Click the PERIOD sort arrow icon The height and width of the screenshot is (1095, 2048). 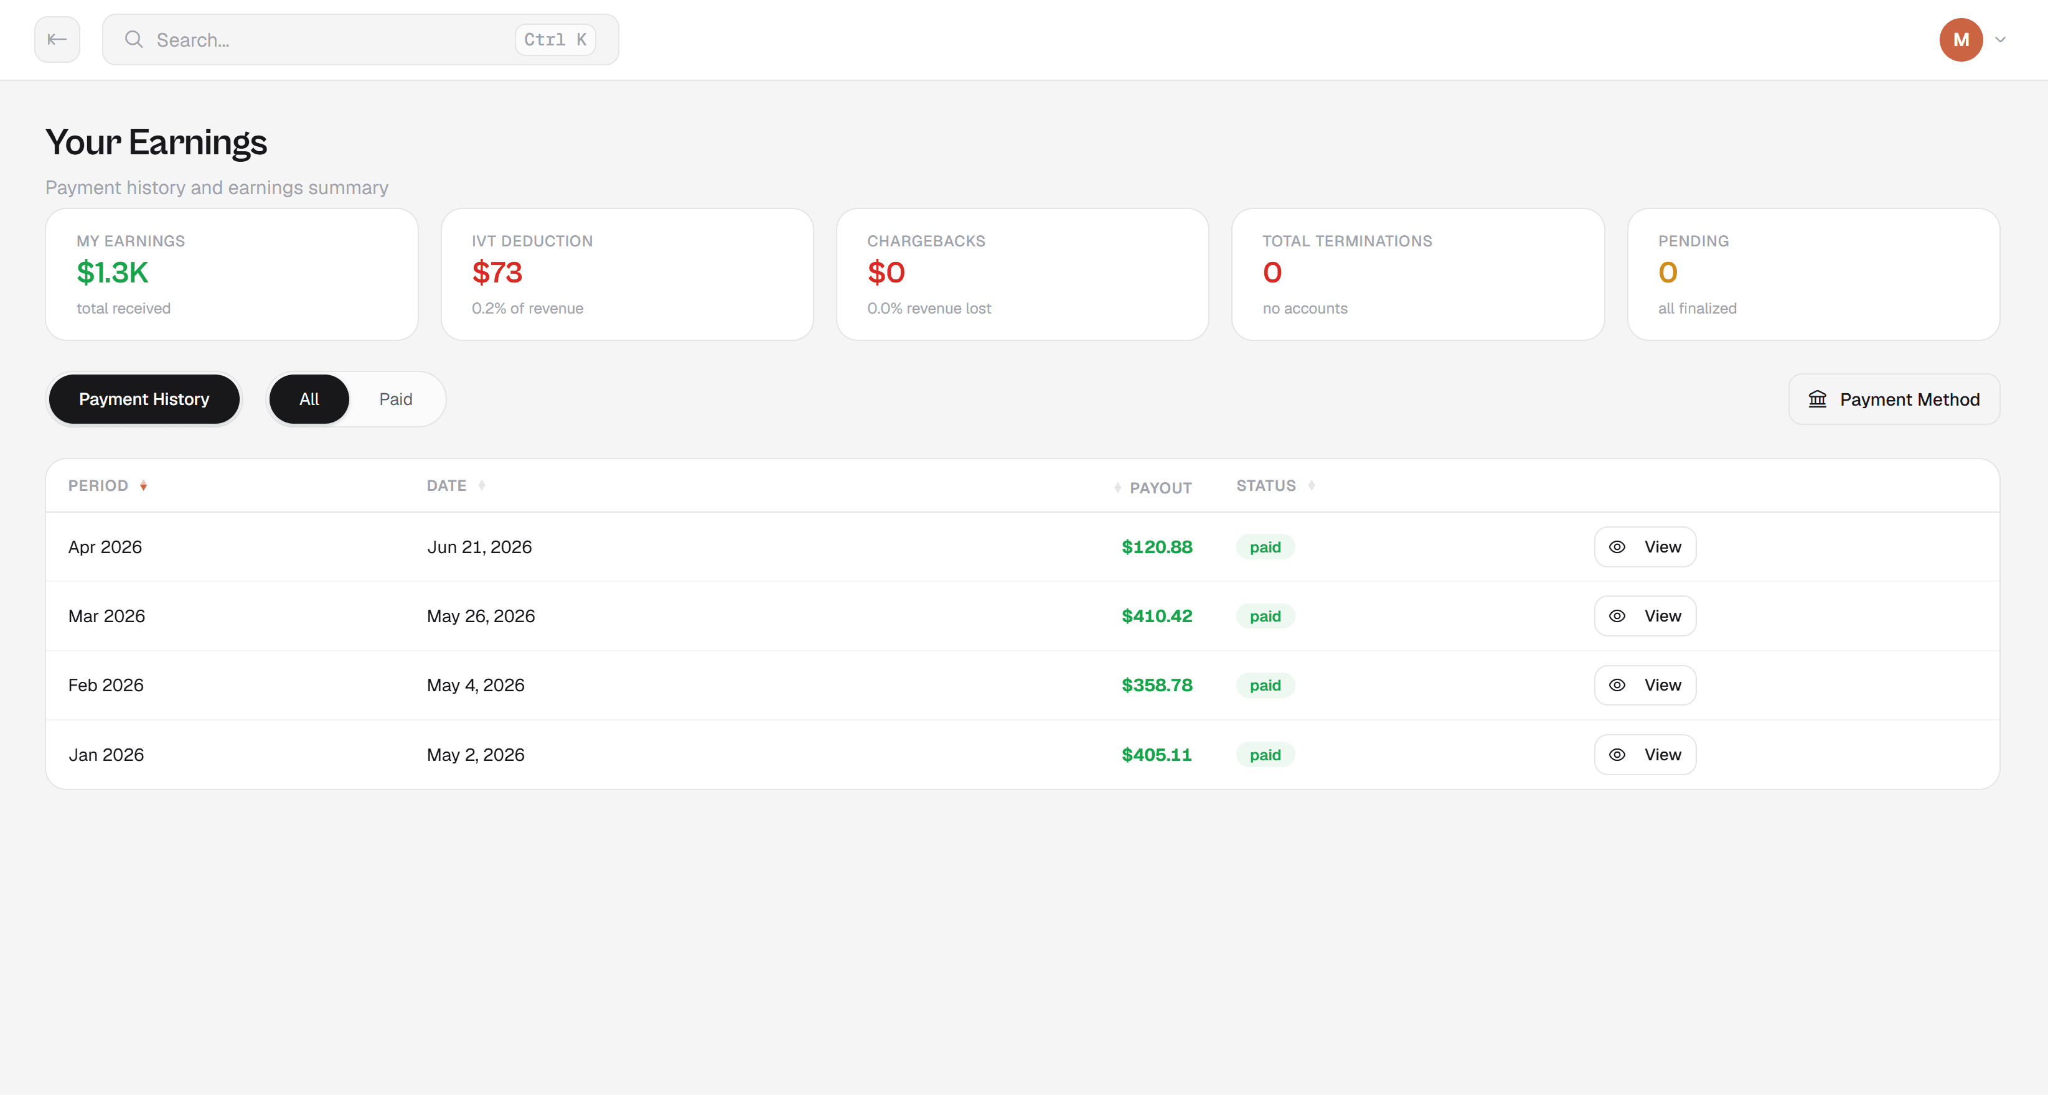(143, 485)
